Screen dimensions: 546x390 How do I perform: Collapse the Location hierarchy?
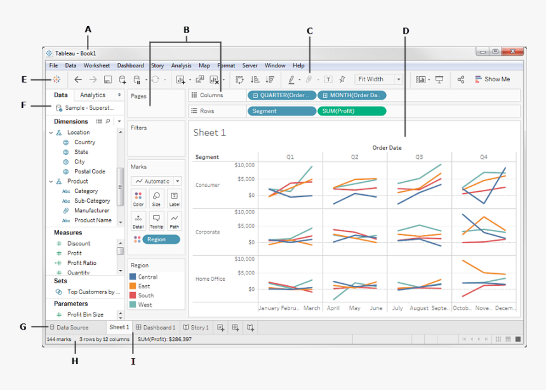[51, 133]
